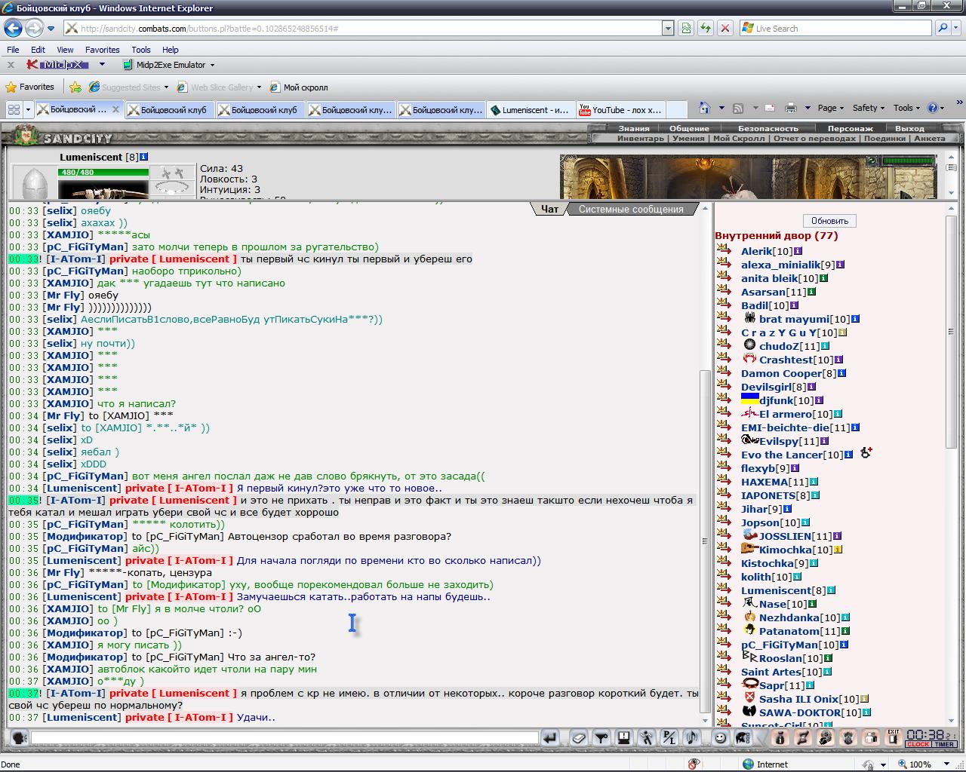966x772 pixels.
Task: Switch to the YouTube - лох х... tab
Action: point(620,109)
